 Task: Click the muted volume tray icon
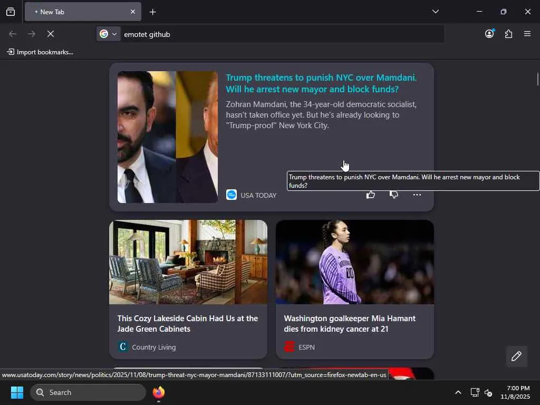click(488, 392)
